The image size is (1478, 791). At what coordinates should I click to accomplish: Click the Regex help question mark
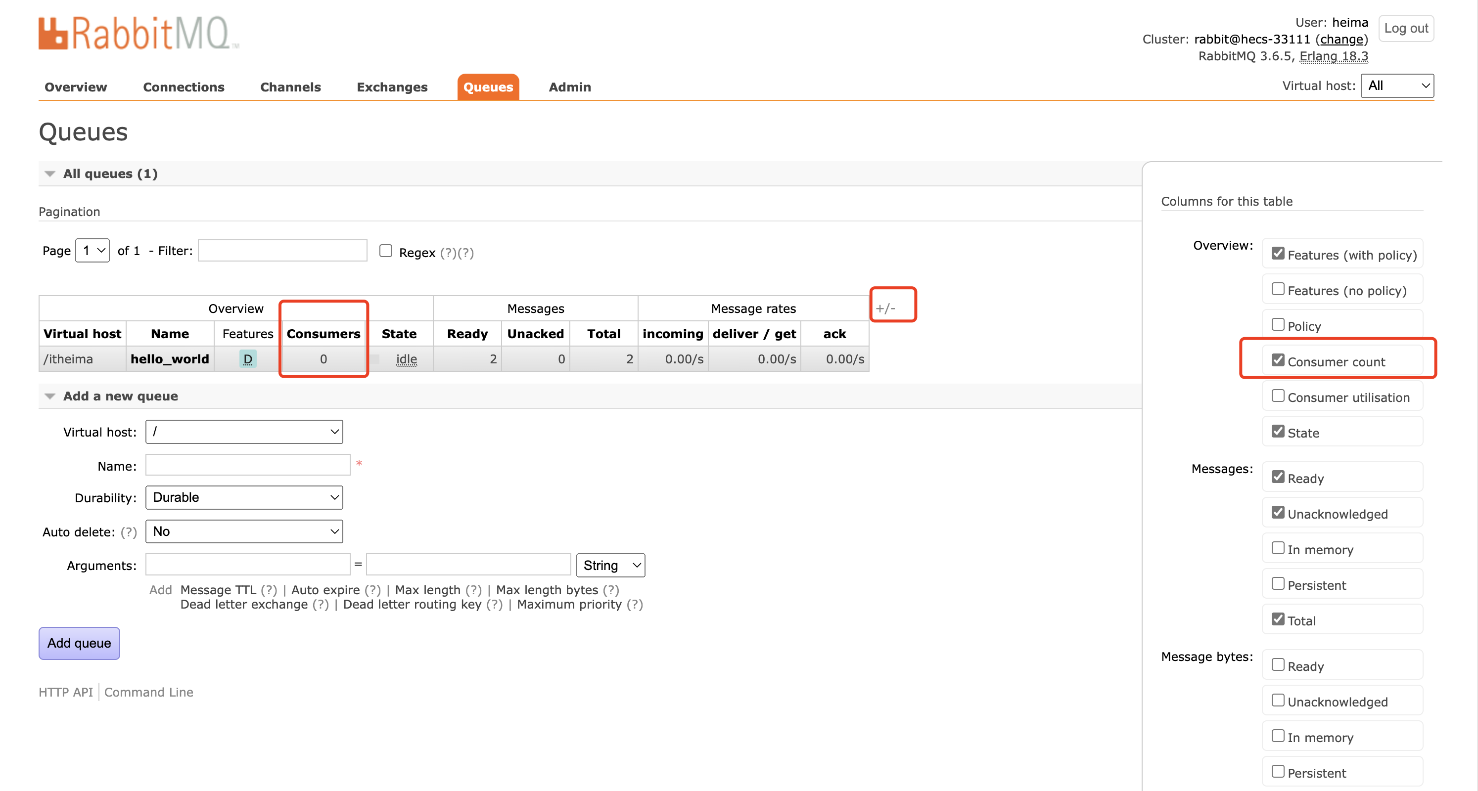click(448, 253)
